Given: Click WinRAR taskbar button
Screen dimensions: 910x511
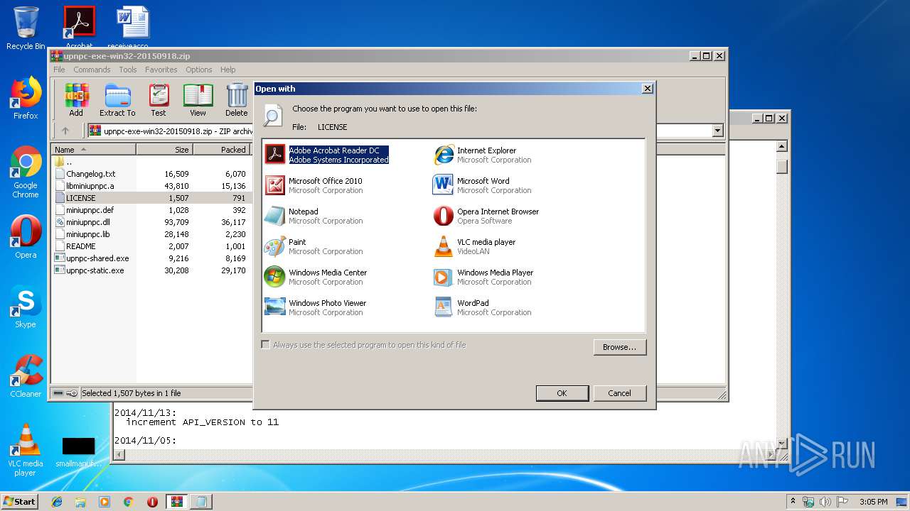Looking at the screenshot, I should click(176, 502).
